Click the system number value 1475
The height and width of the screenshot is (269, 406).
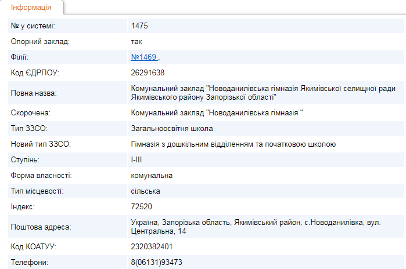(x=141, y=26)
